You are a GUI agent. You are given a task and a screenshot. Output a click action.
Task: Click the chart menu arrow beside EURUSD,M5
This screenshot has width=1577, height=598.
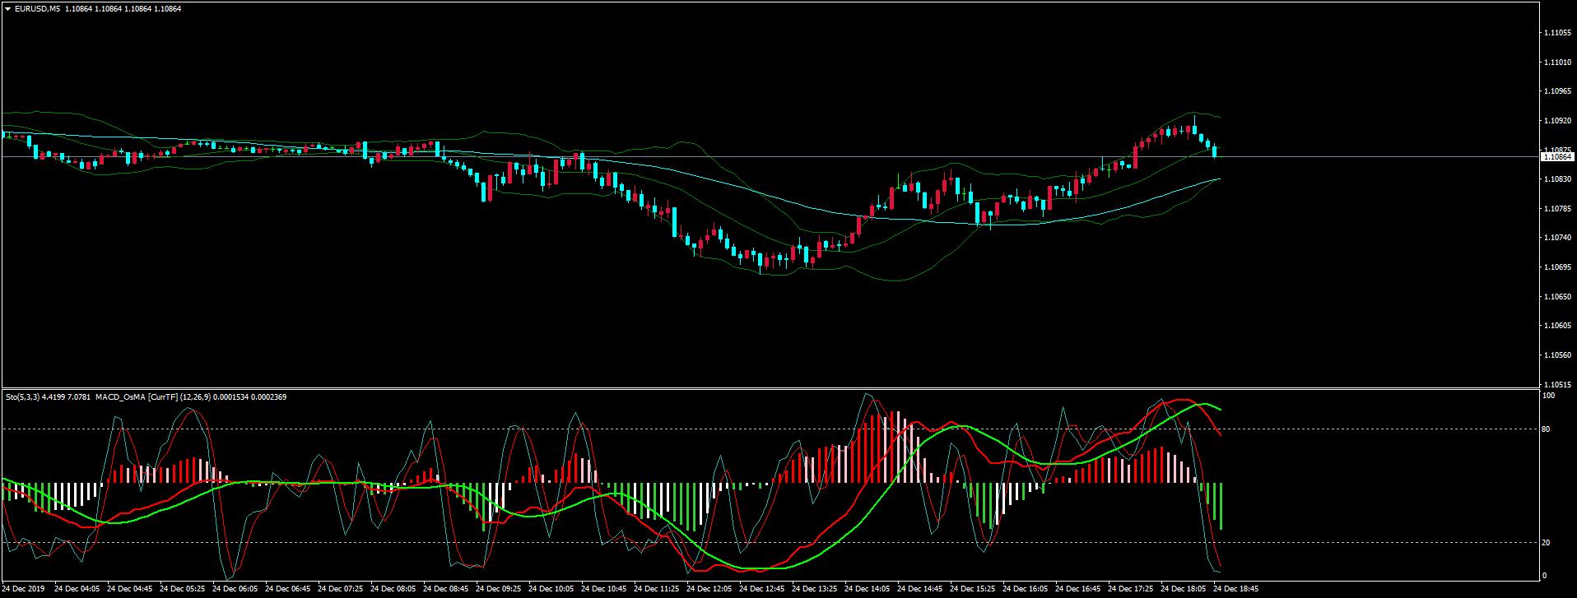[7, 8]
